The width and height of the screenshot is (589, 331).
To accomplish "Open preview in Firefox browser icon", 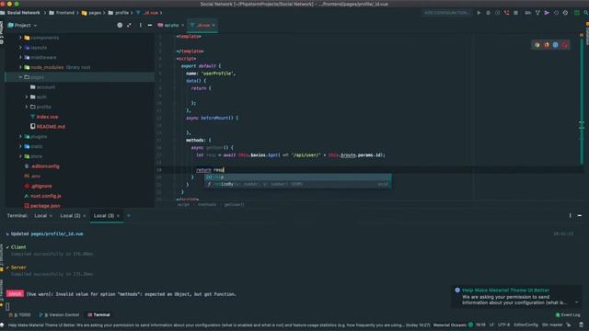I will 546,45.
